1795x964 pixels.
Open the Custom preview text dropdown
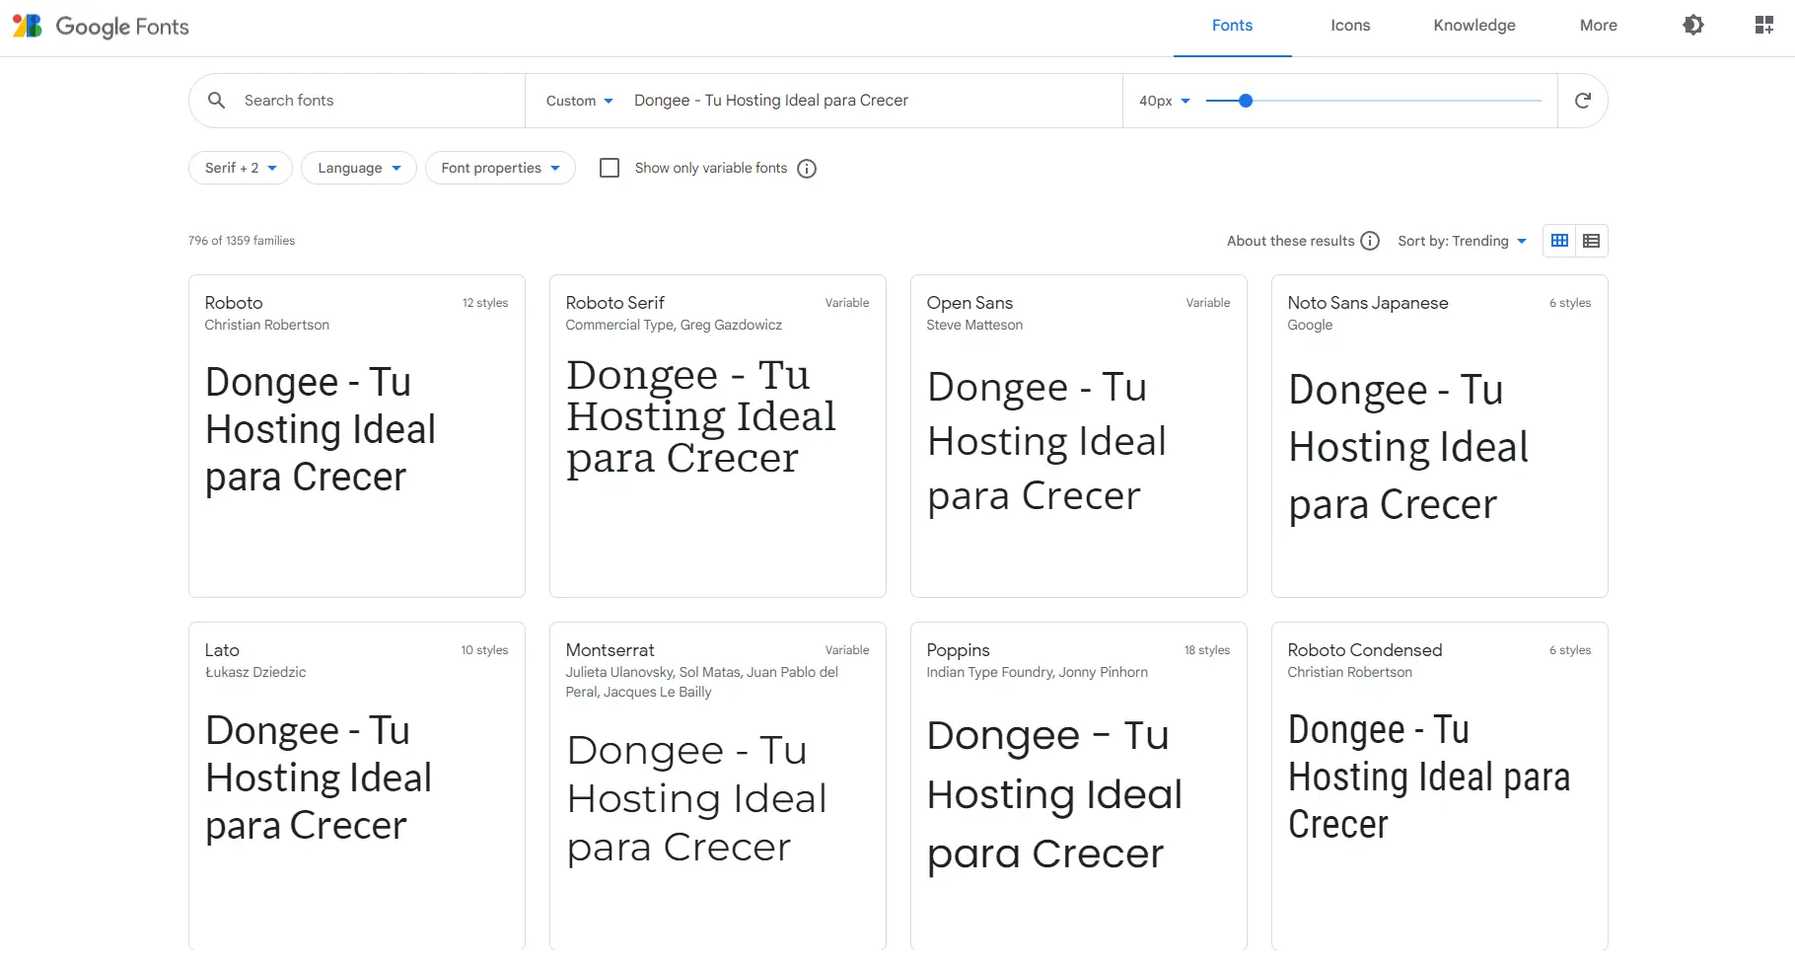(580, 101)
